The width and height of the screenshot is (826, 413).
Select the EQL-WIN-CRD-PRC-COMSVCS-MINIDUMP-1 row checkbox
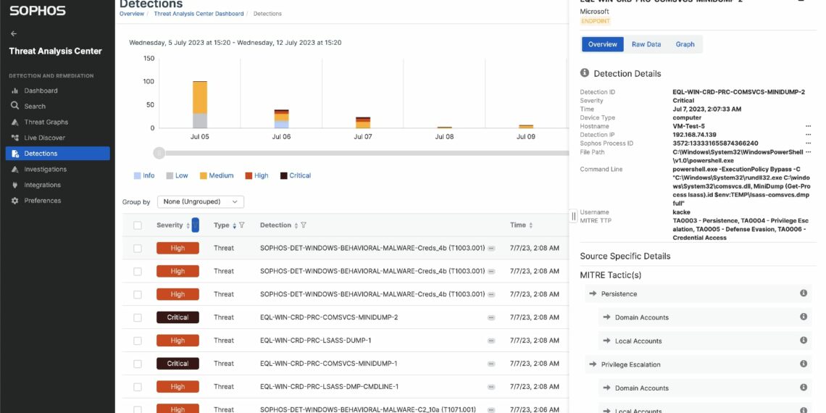coord(138,364)
